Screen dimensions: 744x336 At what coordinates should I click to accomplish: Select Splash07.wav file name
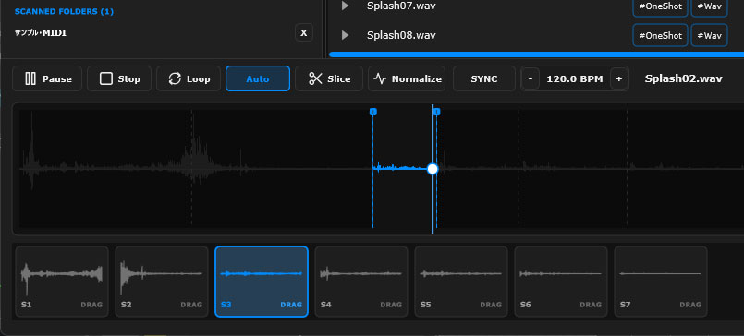click(x=401, y=6)
